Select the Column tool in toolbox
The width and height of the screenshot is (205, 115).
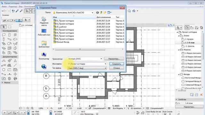4,39
